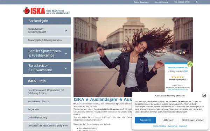The width and height of the screenshot is (210, 131).
Task: Accept cookies with Akzeptieren button
Action: tap(145, 120)
